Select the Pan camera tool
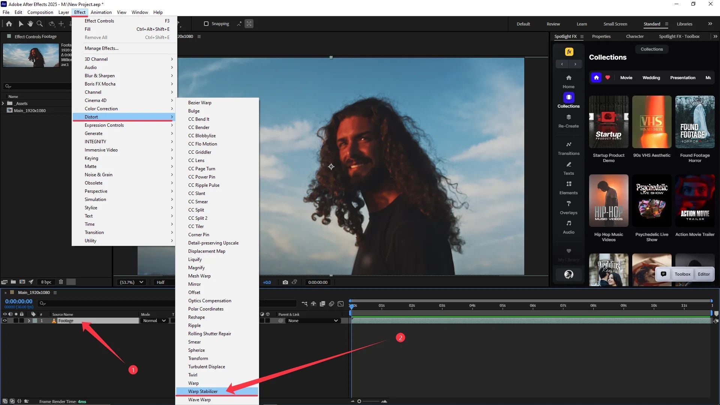The height and width of the screenshot is (405, 720). (61, 24)
